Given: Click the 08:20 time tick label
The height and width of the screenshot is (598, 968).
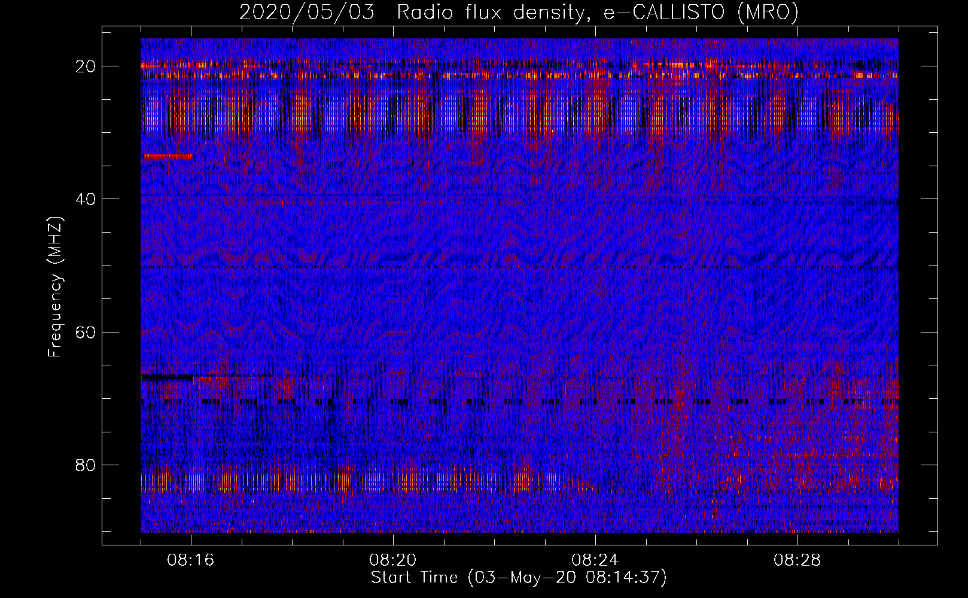Looking at the screenshot, I should 393,560.
